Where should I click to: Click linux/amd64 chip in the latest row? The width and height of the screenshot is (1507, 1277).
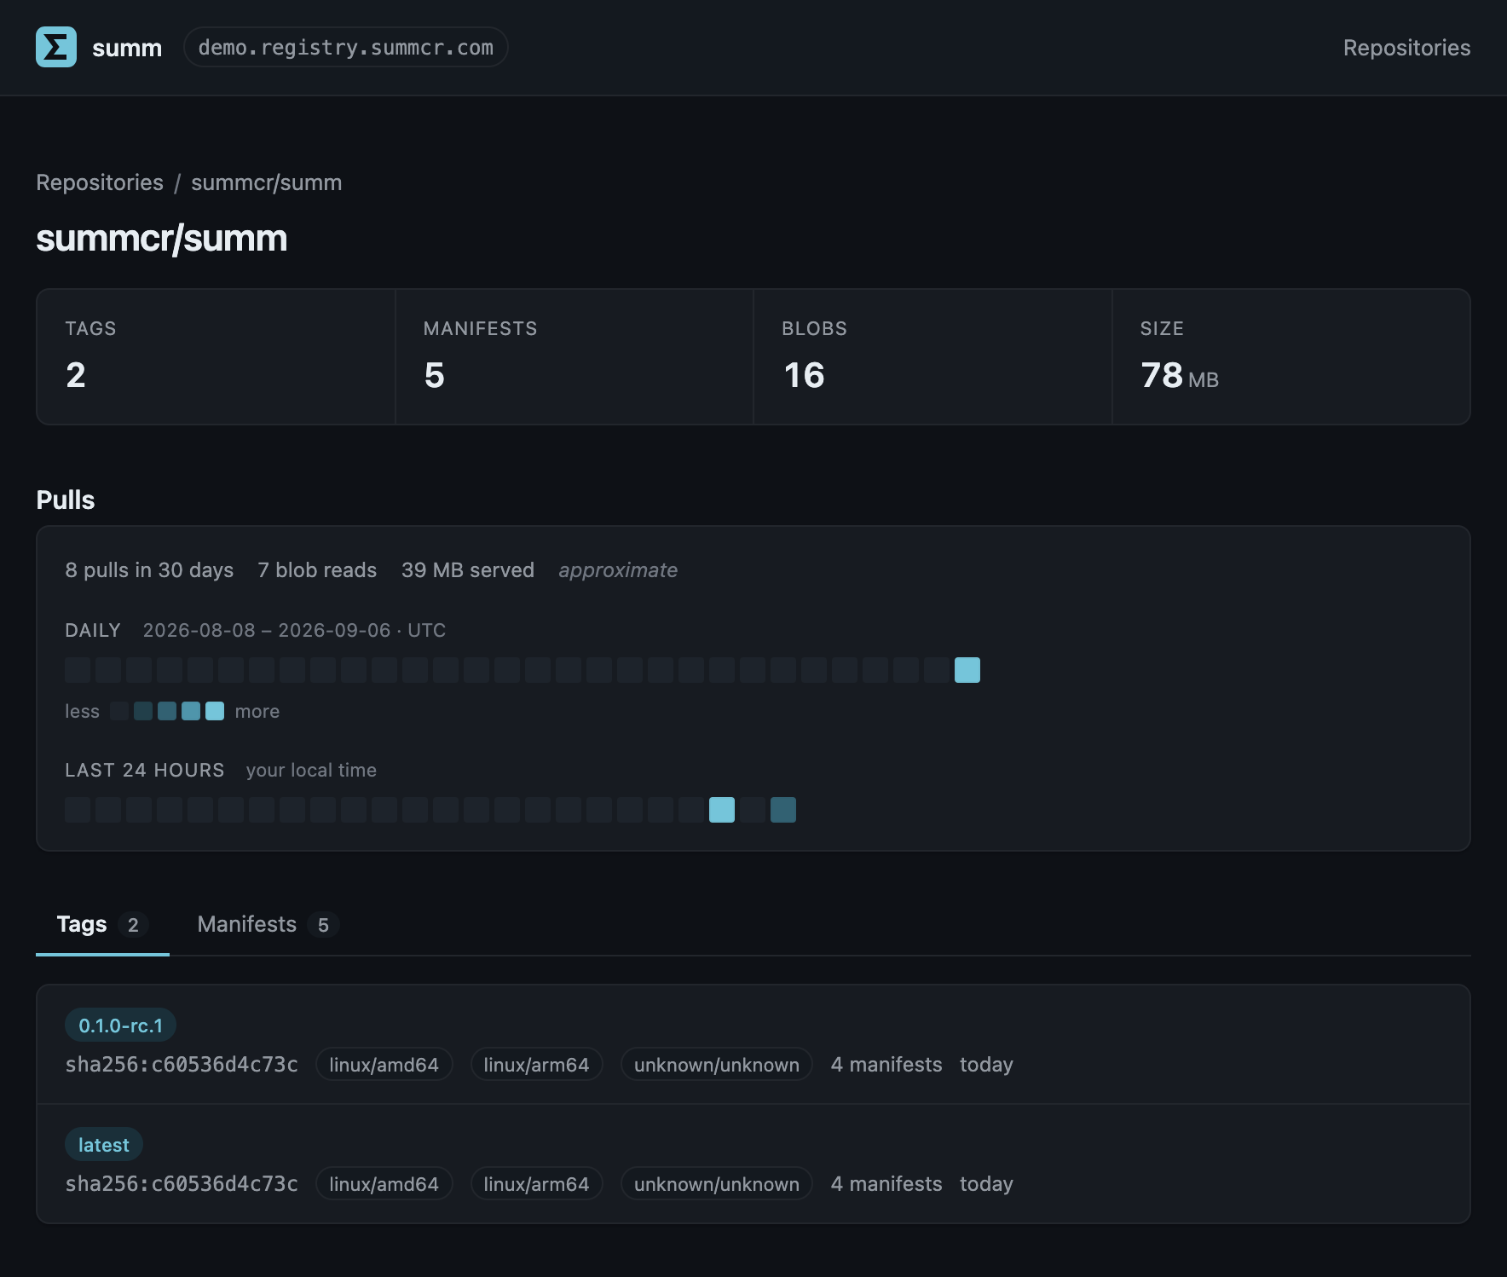tap(384, 1184)
